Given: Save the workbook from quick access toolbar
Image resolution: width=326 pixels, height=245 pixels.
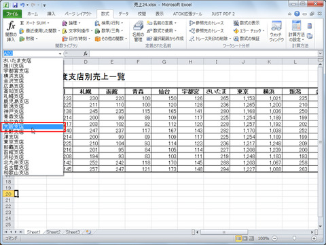Looking at the screenshot, I should pos(15,5).
